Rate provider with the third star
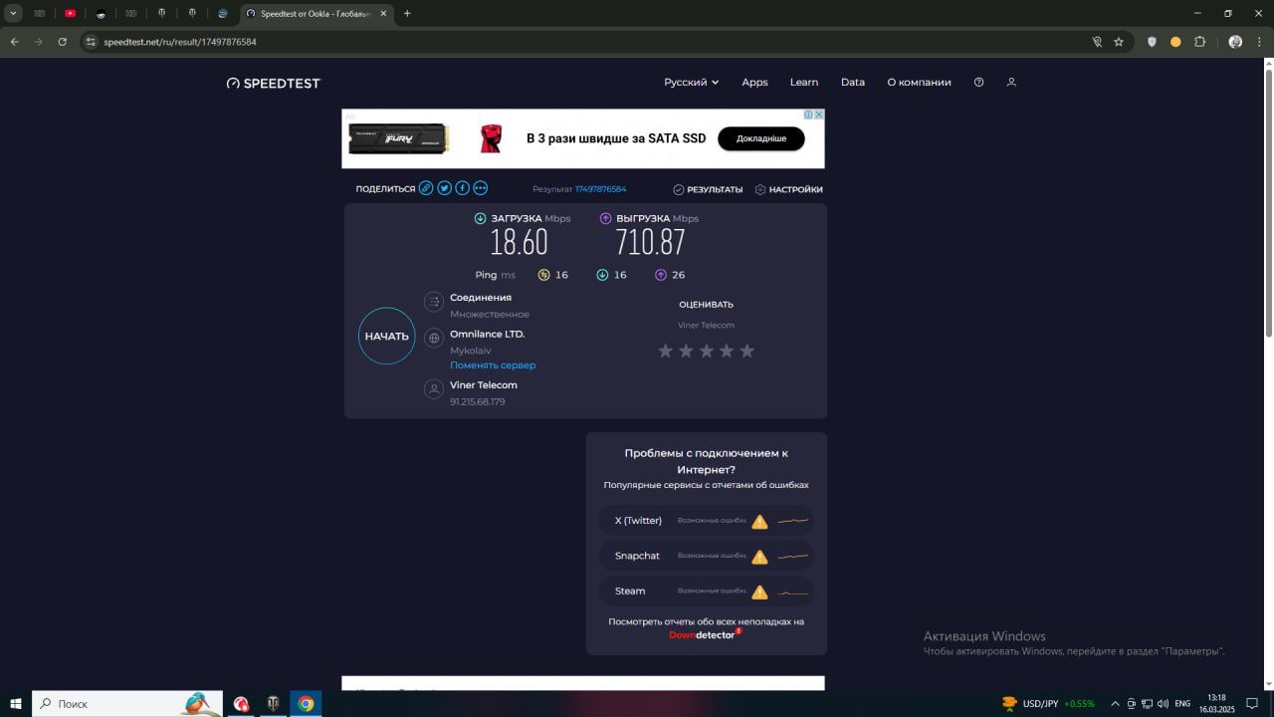Screen dimensions: 1274x717 tap(707, 351)
